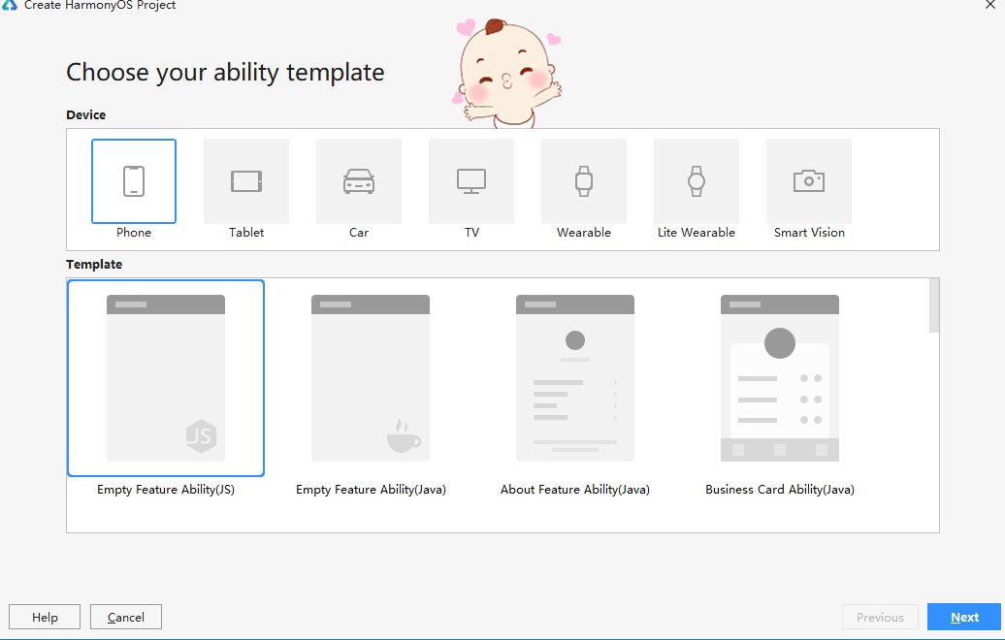Pick About Feature Ability(Java) template thumbnail
Viewport: 1005px width, 640px height.
pyautogui.click(x=575, y=378)
